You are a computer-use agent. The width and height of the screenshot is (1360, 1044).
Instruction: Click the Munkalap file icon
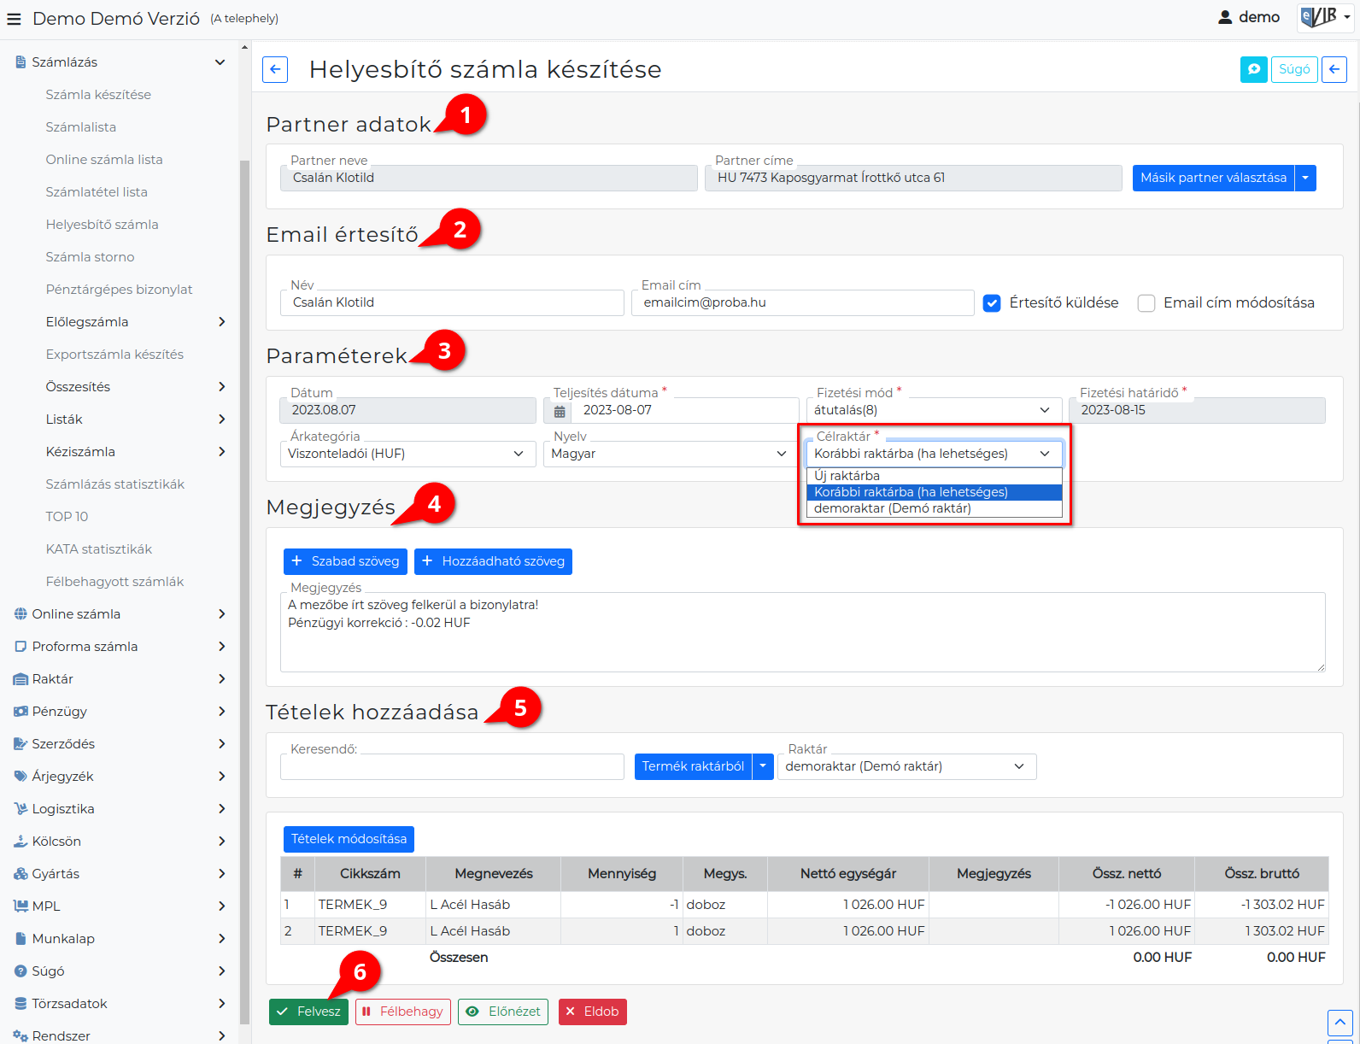point(21,939)
